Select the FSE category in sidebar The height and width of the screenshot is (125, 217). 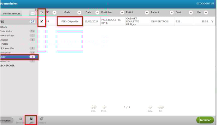point(19,22)
